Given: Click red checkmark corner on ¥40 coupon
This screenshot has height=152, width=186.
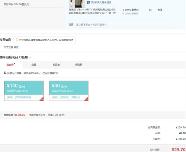Looking at the screenshot, I should [x=87, y=99].
